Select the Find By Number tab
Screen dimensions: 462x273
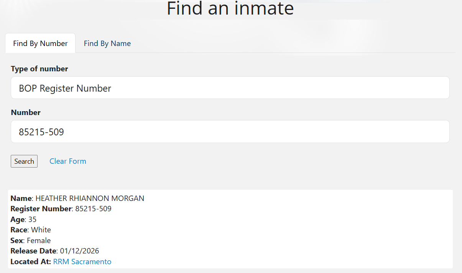[40, 43]
